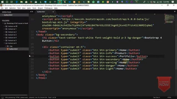Toggle the side bar panel icon in status bar
The width and height of the screenshot is (177, 99).
2,98
